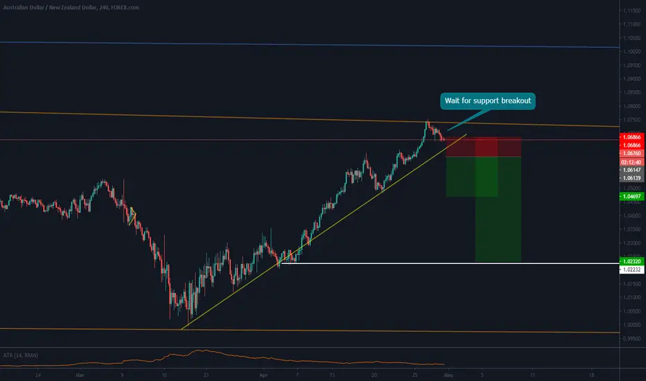Click the 1.03500 price scale value
This screenshot has height=381, width=646.
(x=631, y=229)
